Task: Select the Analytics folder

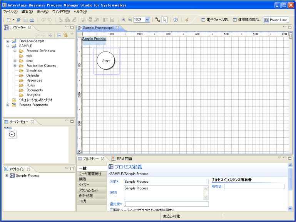Action: [33, 95]
